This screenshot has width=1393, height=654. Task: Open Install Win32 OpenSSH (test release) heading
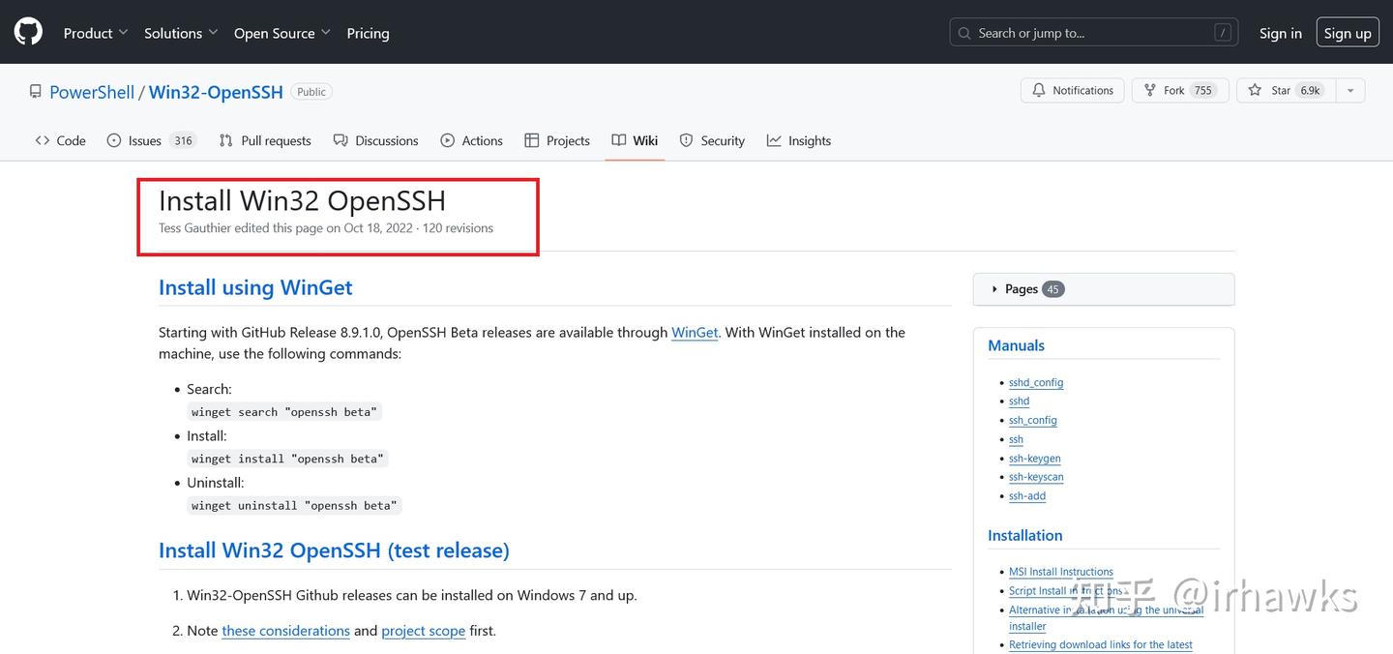click(334, 550)
